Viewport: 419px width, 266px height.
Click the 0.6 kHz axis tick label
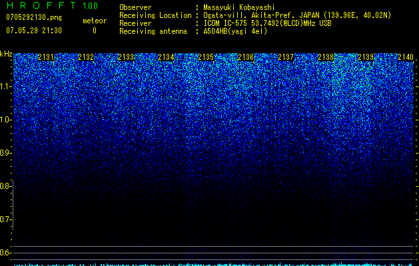point(5,253)
